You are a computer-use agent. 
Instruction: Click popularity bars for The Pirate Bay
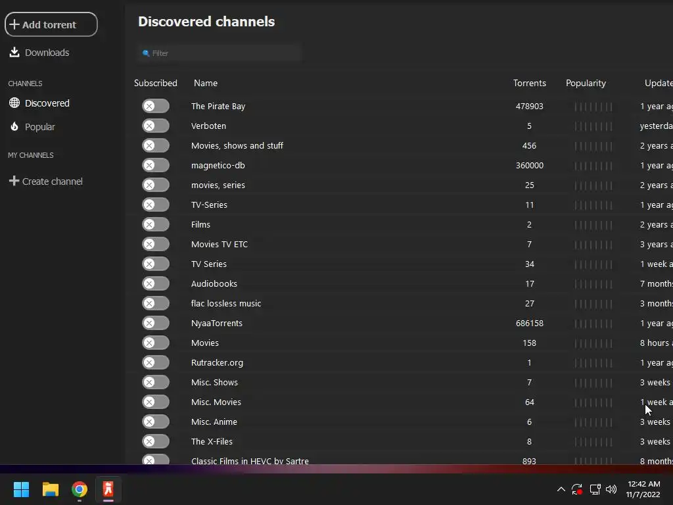point(593,107)
